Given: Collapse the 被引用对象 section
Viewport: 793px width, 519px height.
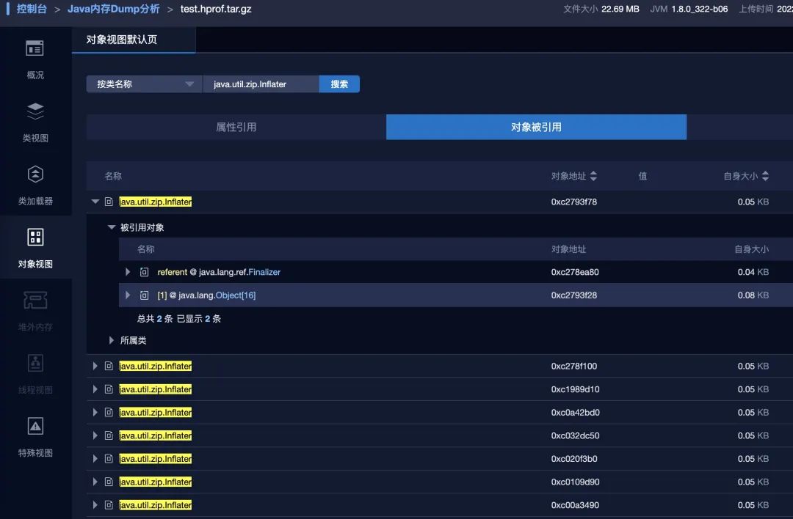Looking at the screenshot, I should click(x=112, y=227).
